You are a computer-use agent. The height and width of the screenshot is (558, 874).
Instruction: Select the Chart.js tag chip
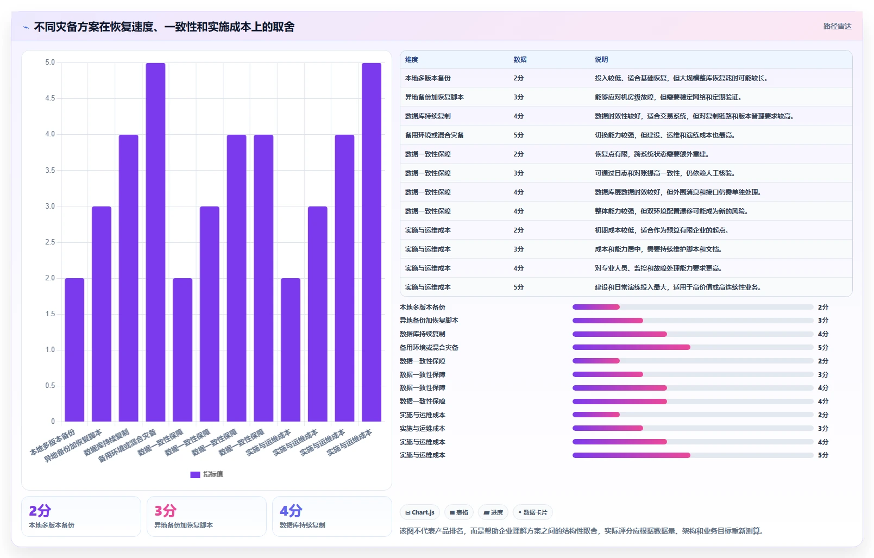420,512
